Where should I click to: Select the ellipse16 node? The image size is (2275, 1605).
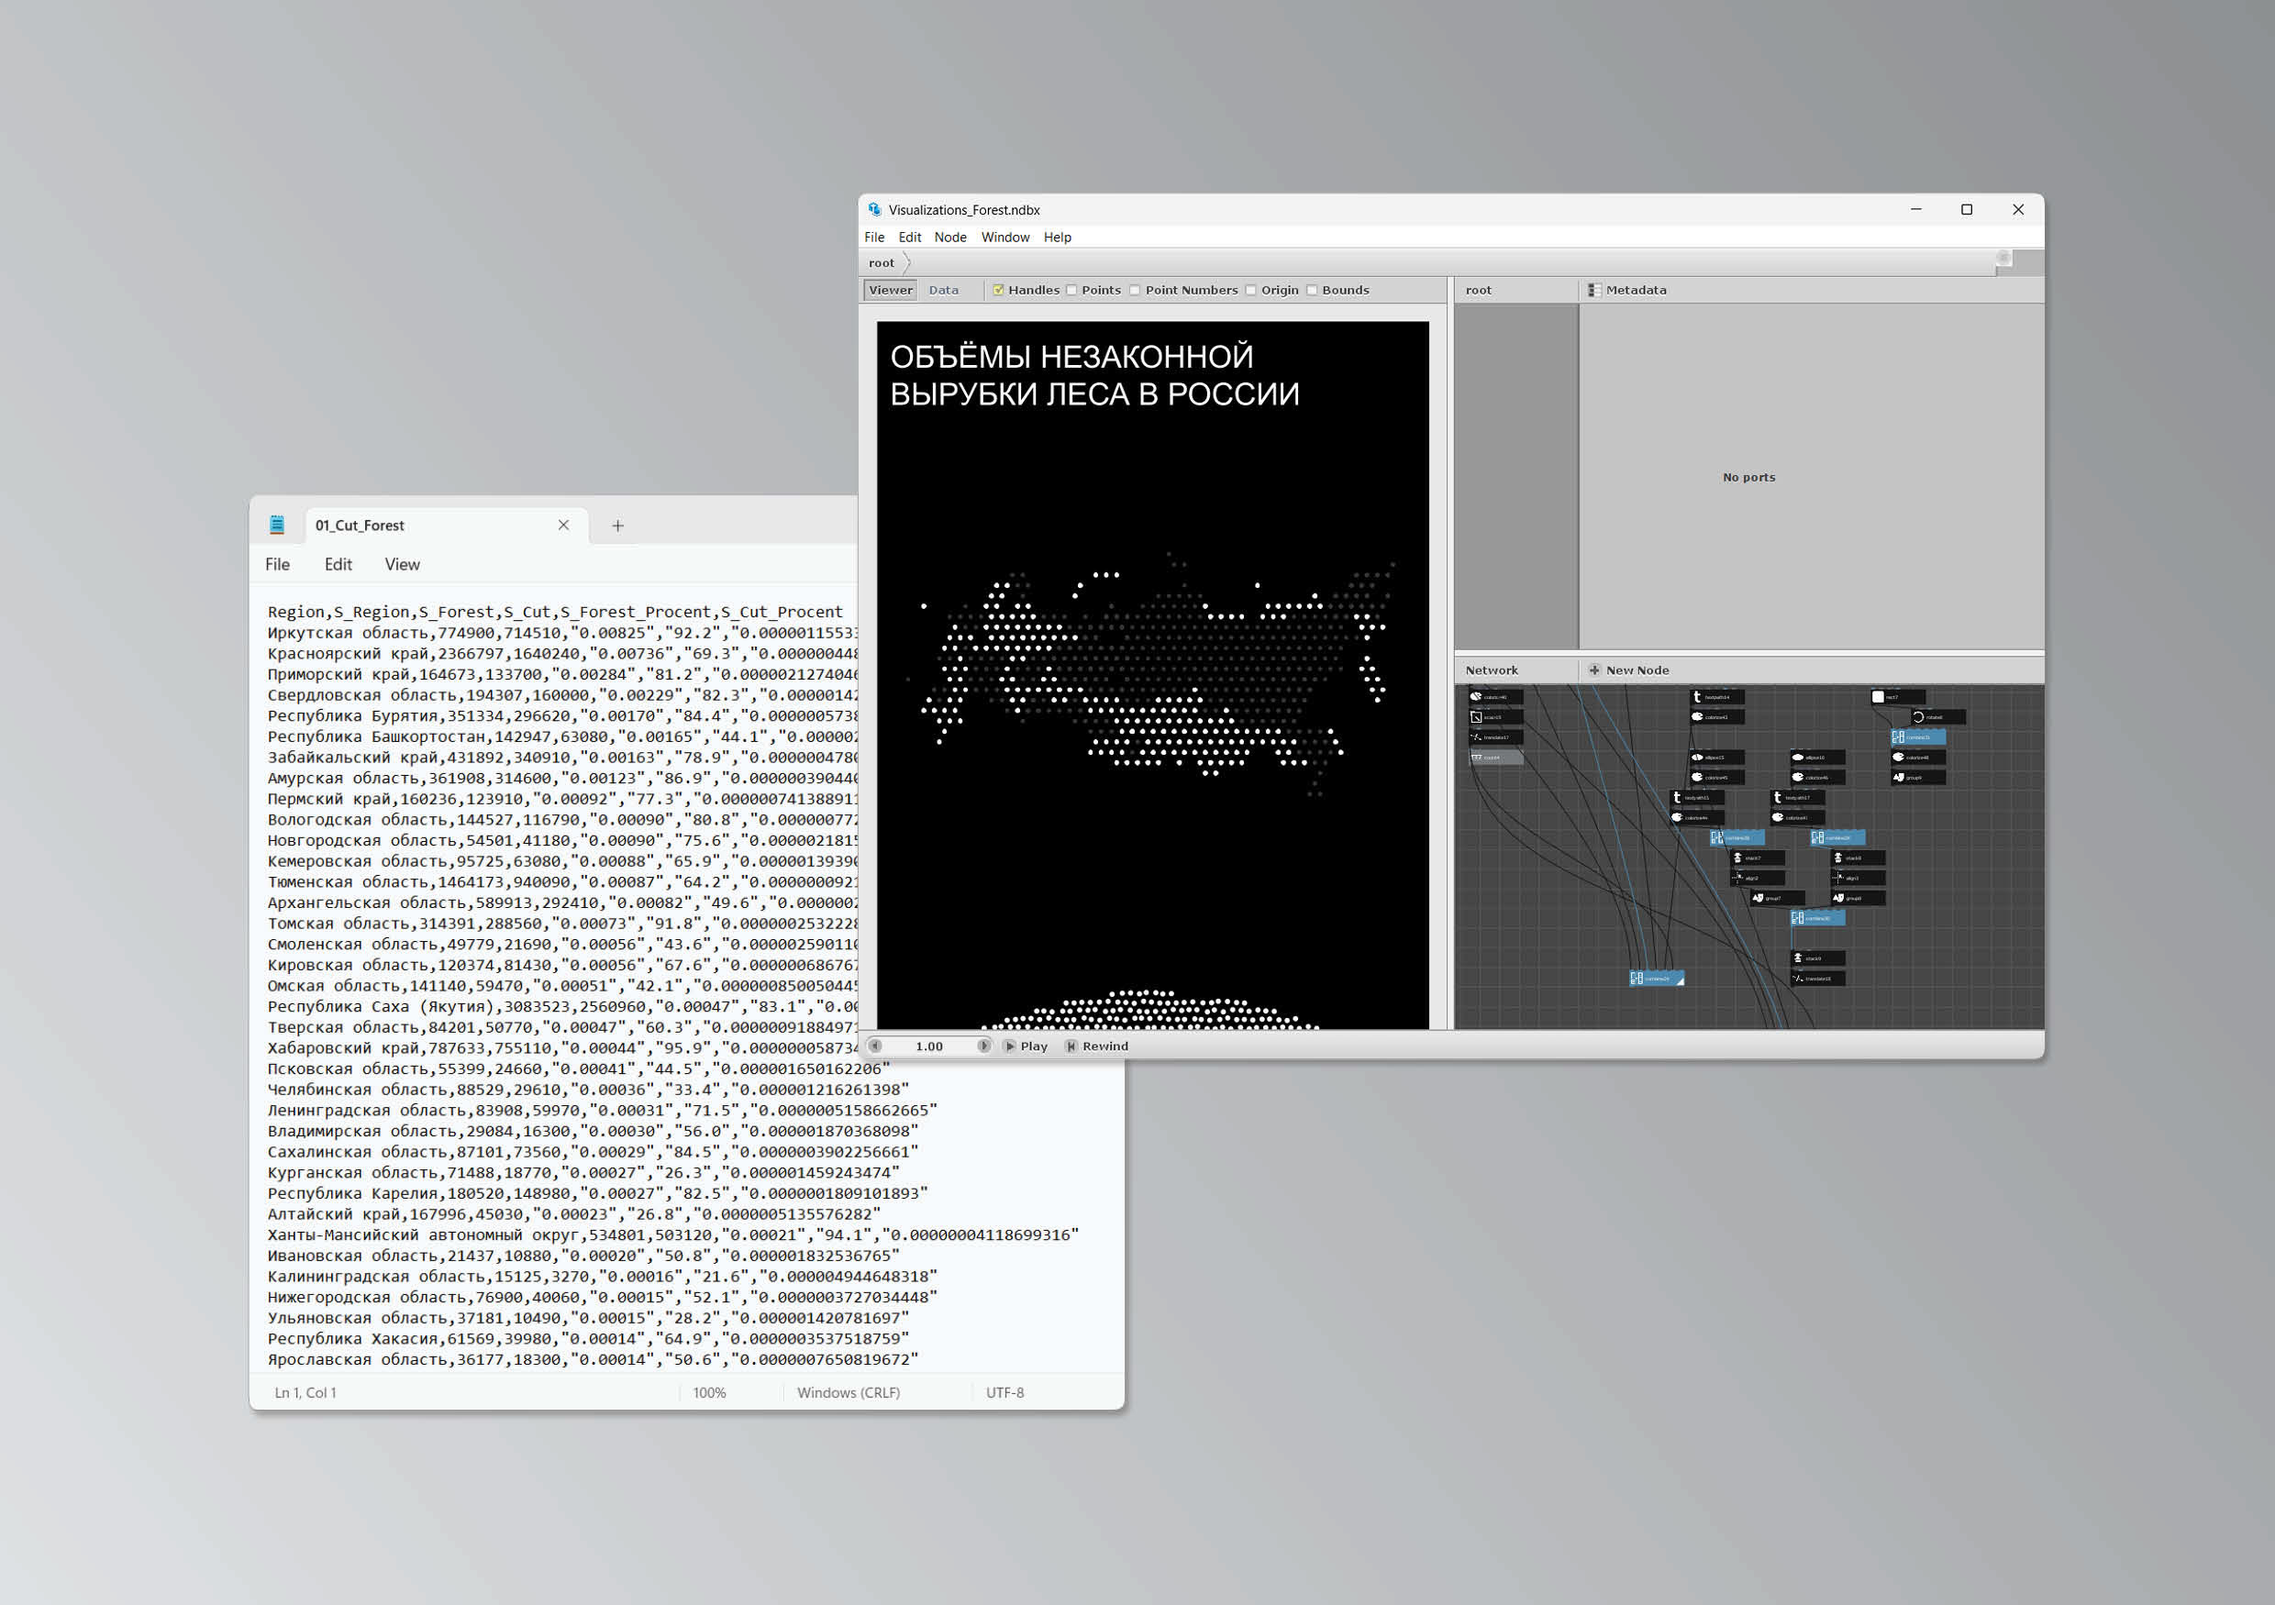pos(1817,757)
